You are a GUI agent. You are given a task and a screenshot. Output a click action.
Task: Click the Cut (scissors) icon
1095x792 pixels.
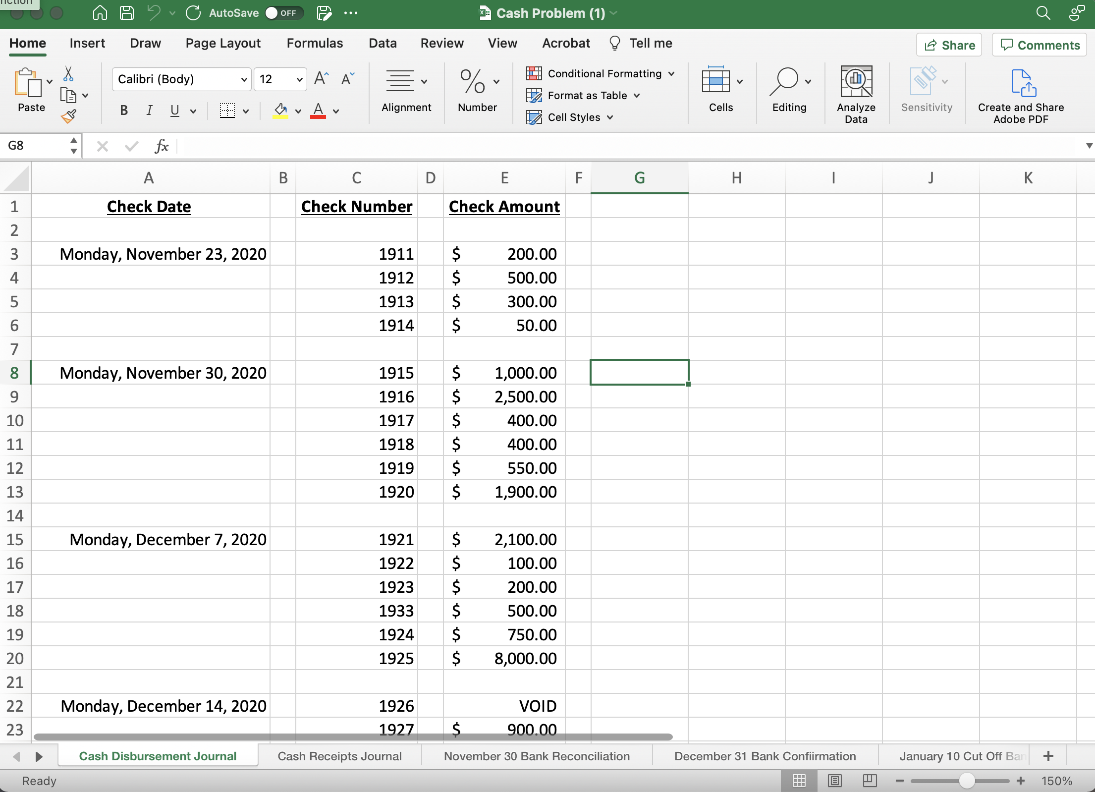[69, 73]
